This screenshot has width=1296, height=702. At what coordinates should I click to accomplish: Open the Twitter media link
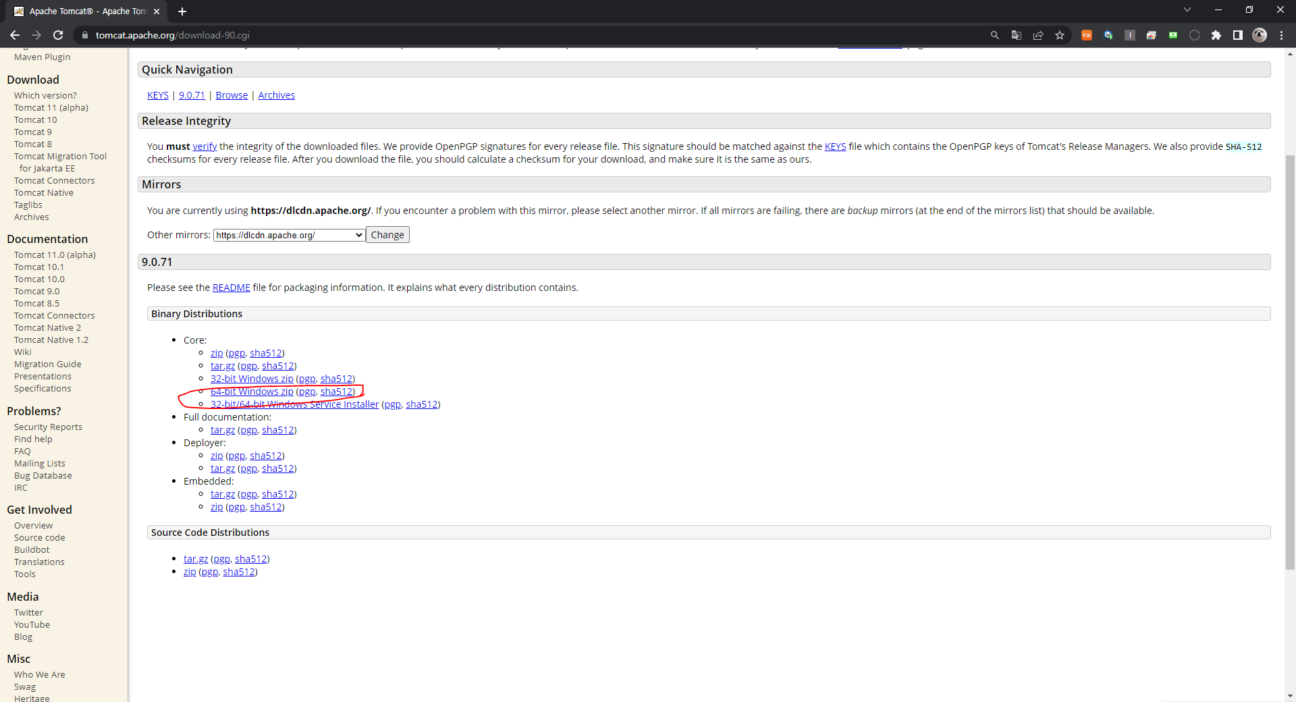point(28,612)
